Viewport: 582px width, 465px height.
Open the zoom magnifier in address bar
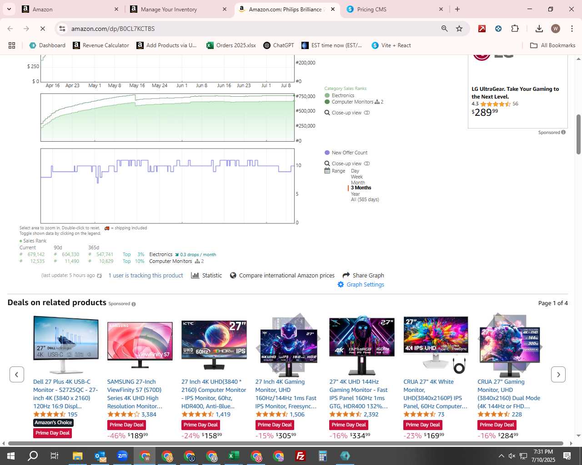(x=445, y=29)
